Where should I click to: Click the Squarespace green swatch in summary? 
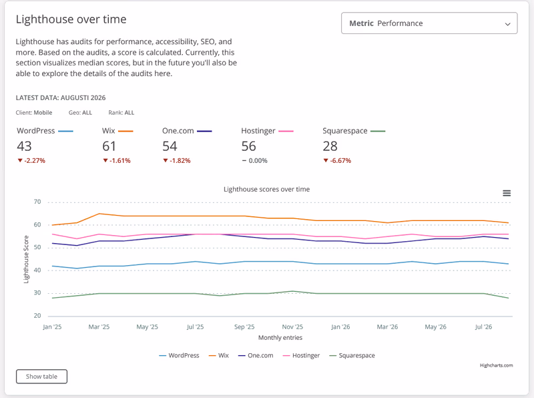coord(378,131)
